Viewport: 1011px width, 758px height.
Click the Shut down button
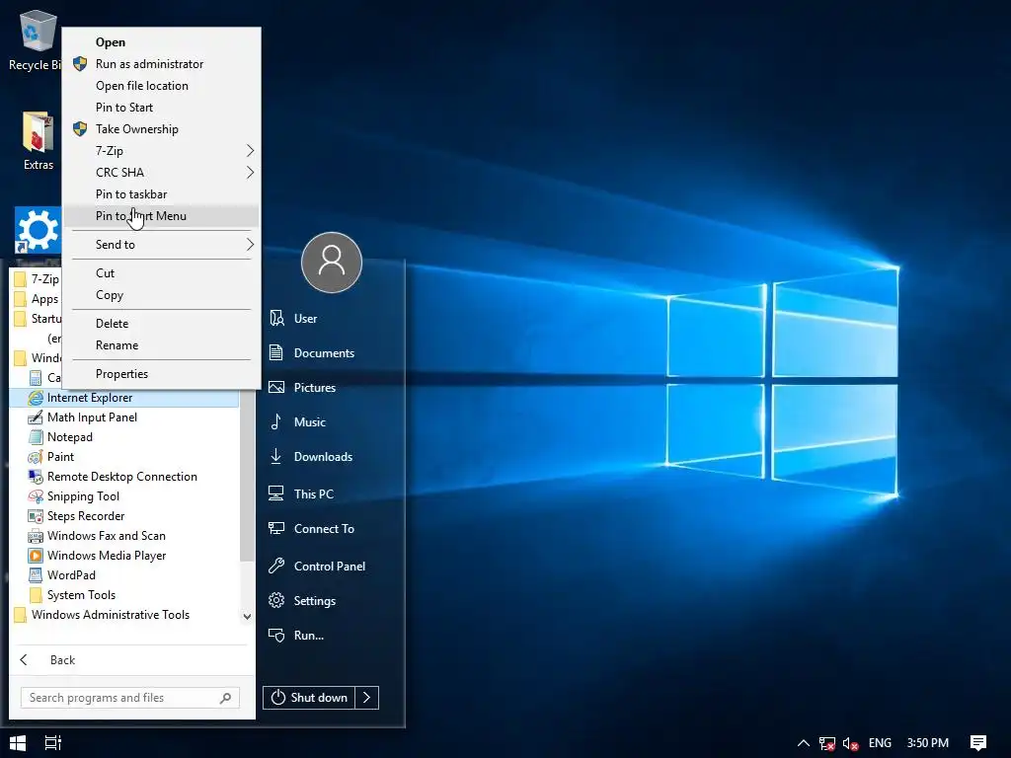pos(308,698)
